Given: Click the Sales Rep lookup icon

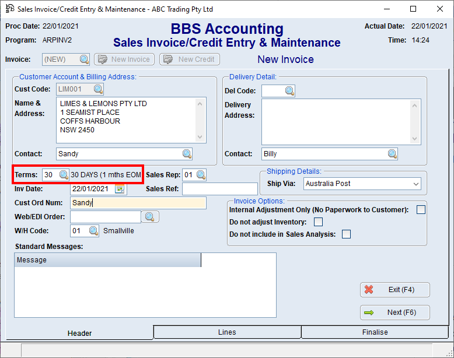Looking at the screenshot, I should point(201,175).
